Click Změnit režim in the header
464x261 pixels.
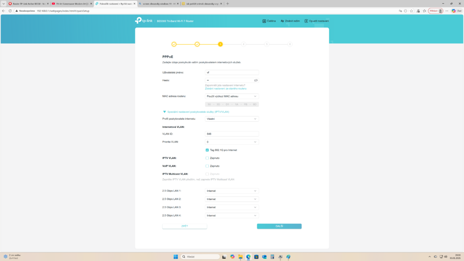click(290, 21)
